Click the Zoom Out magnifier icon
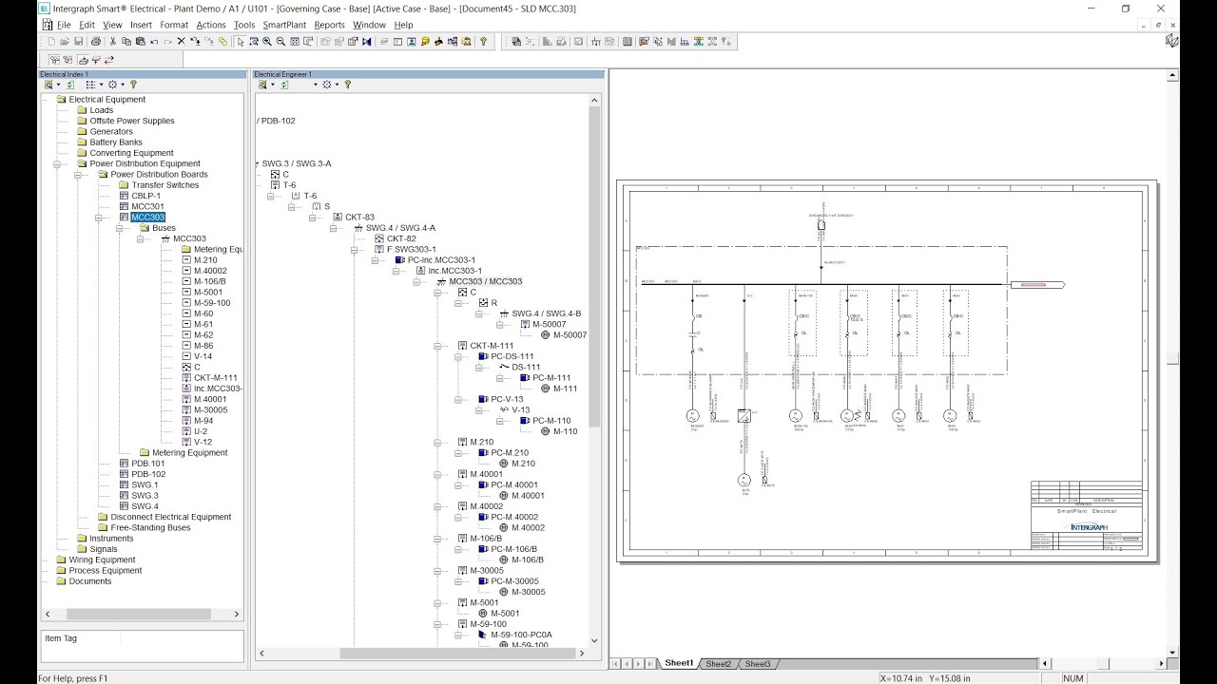The width and height of the screenshot is (1217, 684). tap(280, 41)
